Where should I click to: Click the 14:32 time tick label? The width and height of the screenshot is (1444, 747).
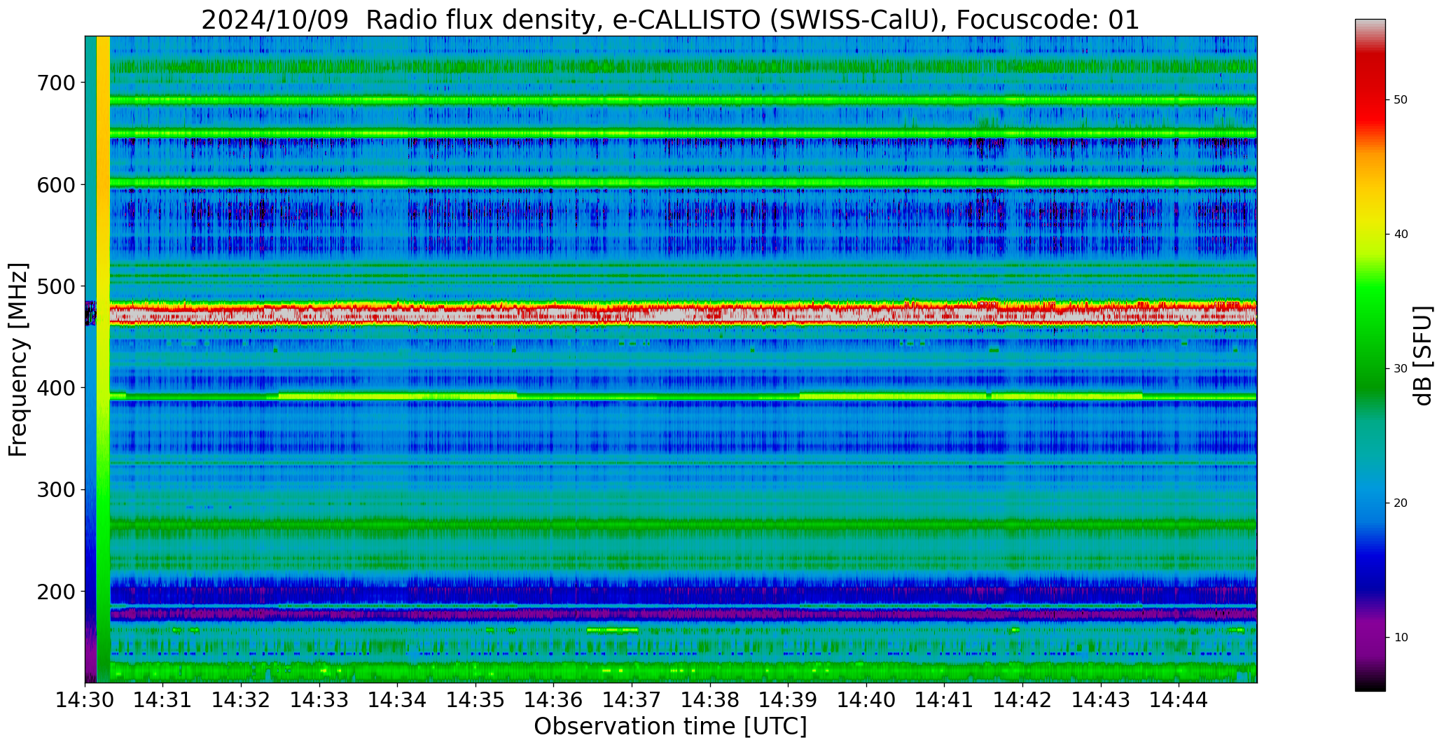(x=242, y=699)
